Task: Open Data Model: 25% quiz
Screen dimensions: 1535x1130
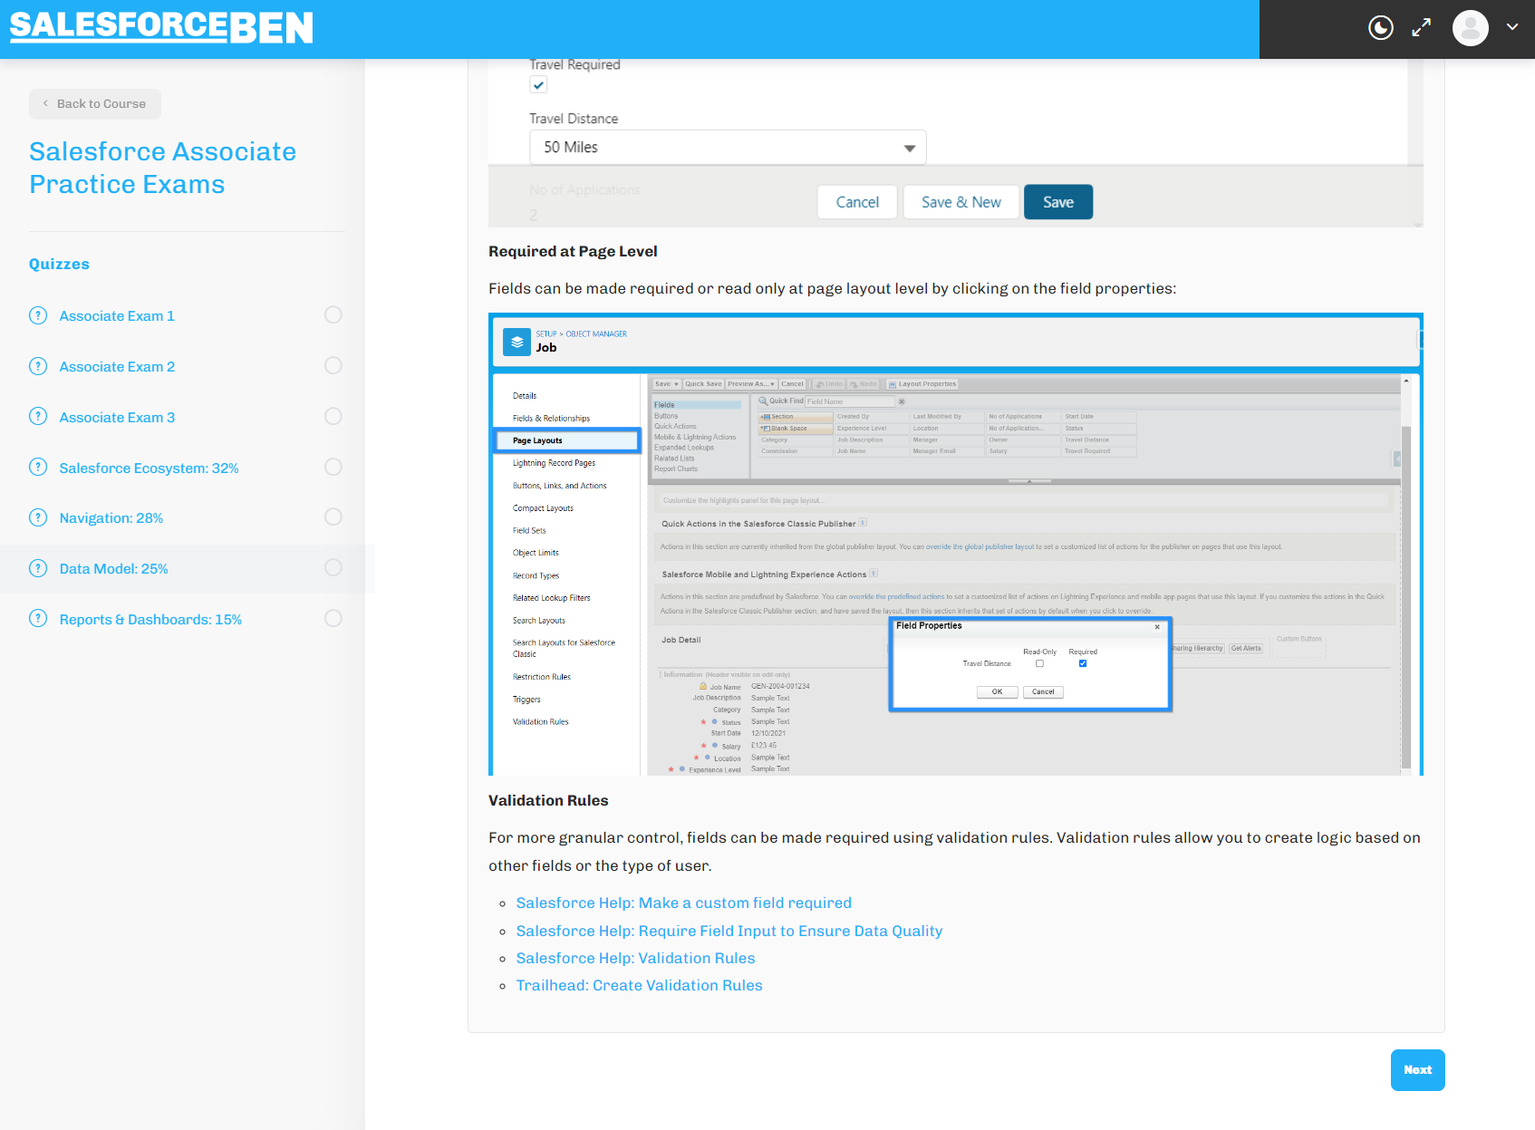Action: coord(114,569)
